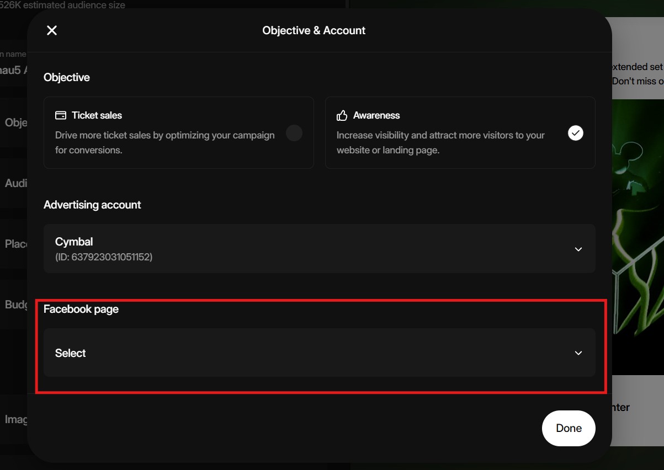Viewport: 664px width, 470px height.
Task: Select the Ticket sales radio button
Action: [x=294, y=133]
